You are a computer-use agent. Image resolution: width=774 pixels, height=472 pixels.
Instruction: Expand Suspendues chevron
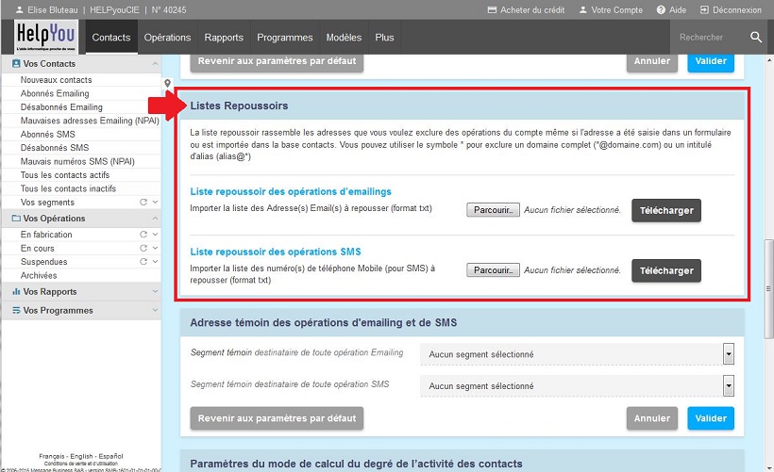pyautogui.click(x=155, y=262)
